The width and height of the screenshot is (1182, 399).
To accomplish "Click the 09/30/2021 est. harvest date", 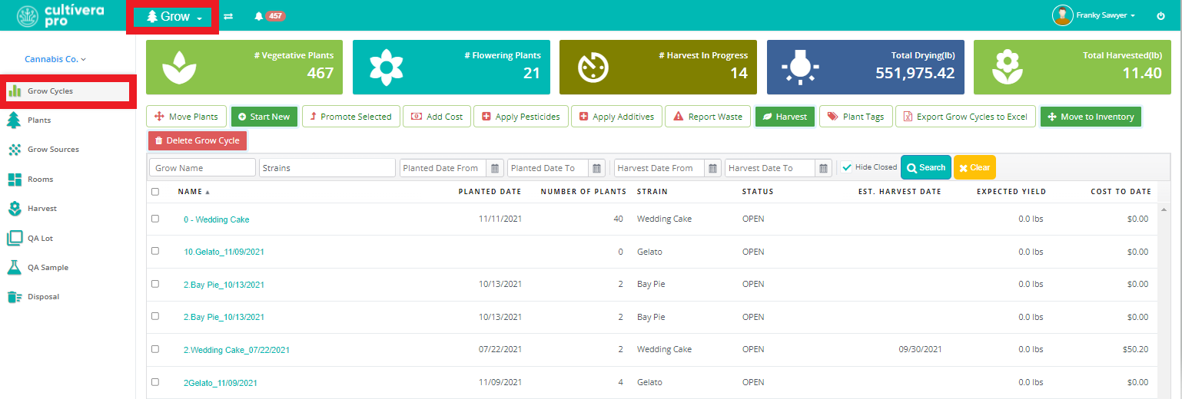I will point(920,349).
